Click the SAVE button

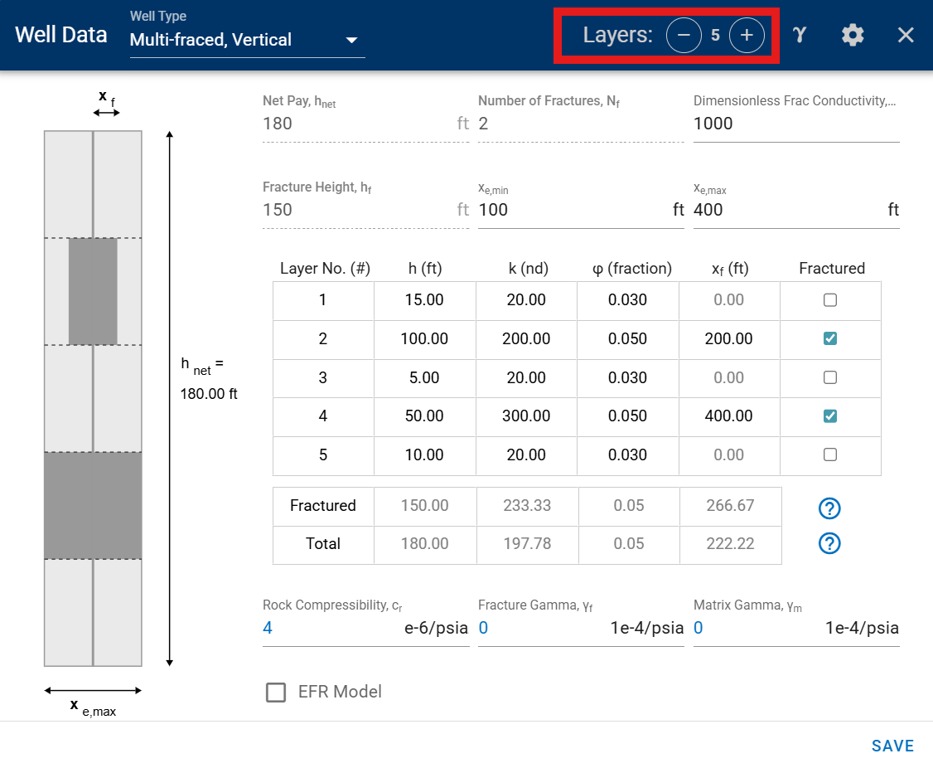pos(892,746)
